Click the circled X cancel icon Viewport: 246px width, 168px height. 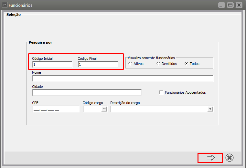coord(230,158)
